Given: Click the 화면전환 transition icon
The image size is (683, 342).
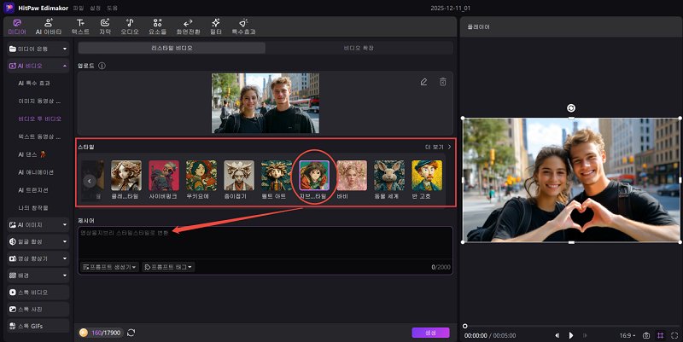Looking at the screenshot, I should coord(187,25).
